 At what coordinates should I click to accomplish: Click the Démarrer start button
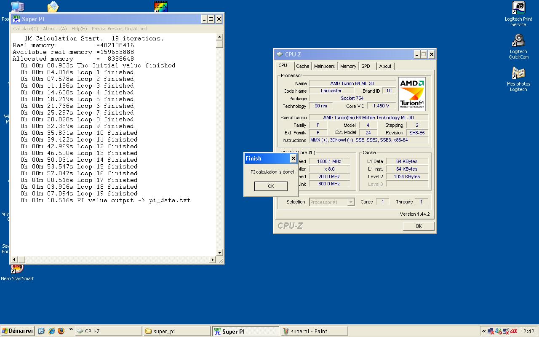tap(18, 331)
